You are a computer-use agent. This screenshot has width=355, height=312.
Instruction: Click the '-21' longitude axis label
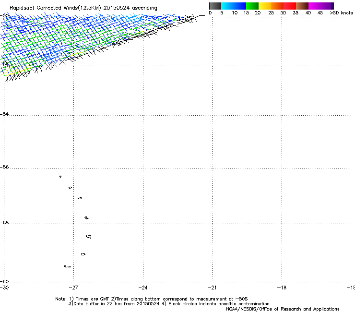coord(212,288)
